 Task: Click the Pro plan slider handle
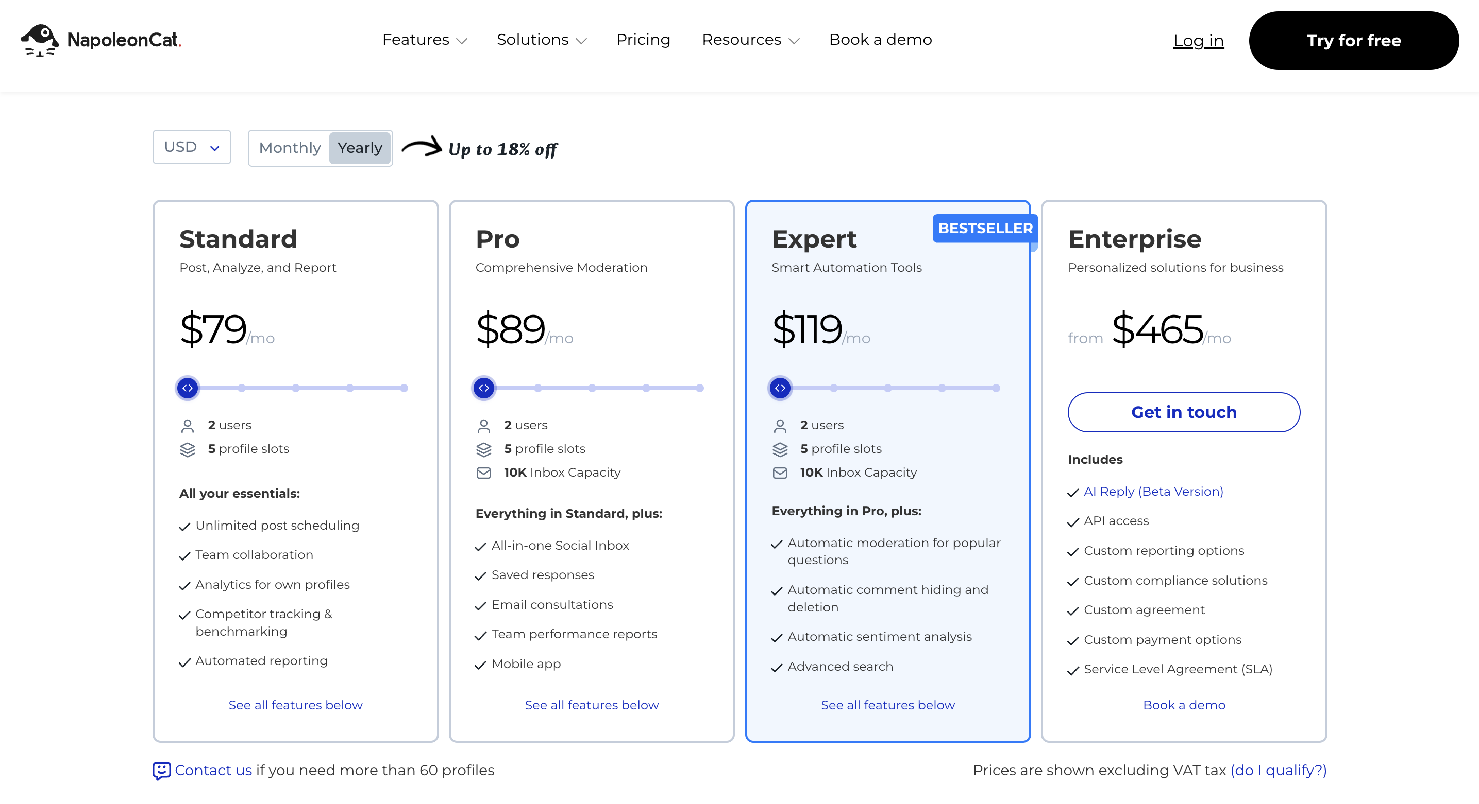pyautogui.click(x=484, y=388)
